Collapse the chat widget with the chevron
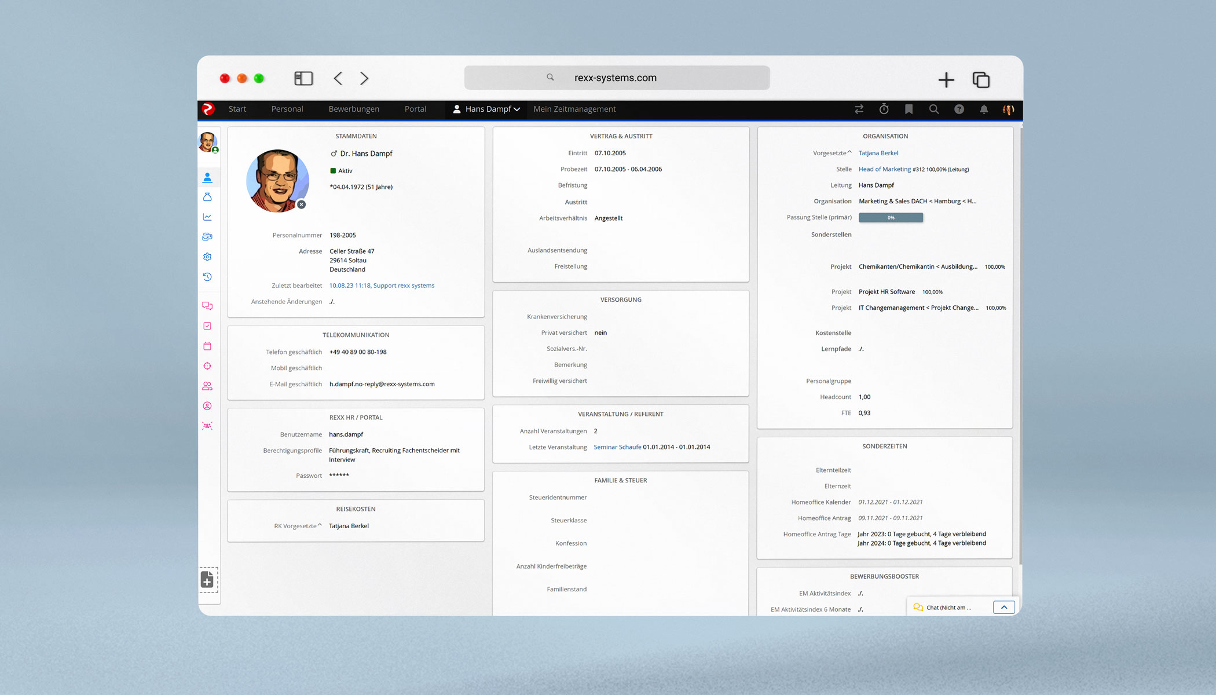 tap(1004, 607)
